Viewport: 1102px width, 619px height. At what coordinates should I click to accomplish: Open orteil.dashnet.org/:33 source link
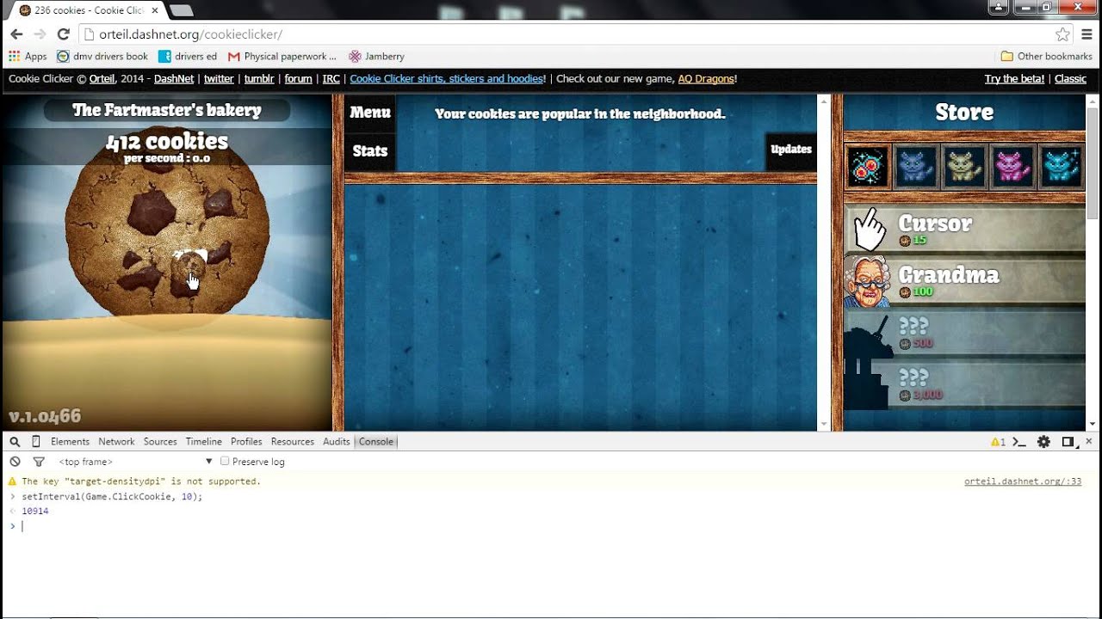[x=1023, y=481]
